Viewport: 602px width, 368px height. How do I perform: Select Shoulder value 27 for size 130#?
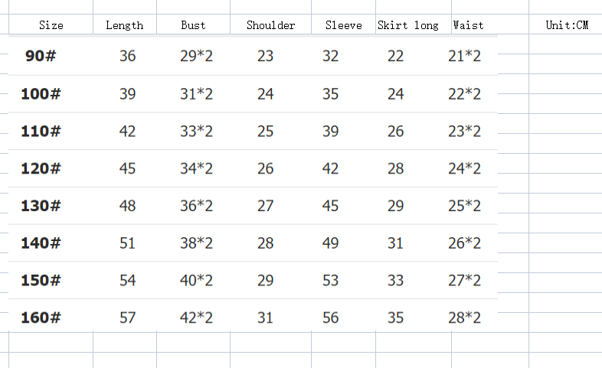point(265,206)
